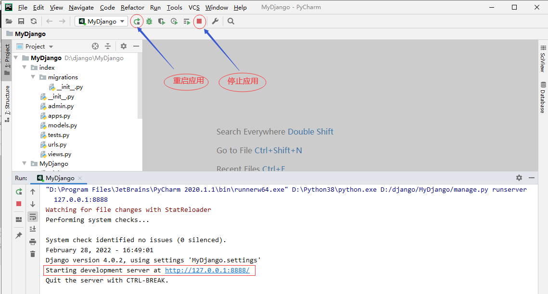The height and width of the screenshot is (294, 548).
Task: Navigate forward with the right arrow icon
Action: coord(62,21)
